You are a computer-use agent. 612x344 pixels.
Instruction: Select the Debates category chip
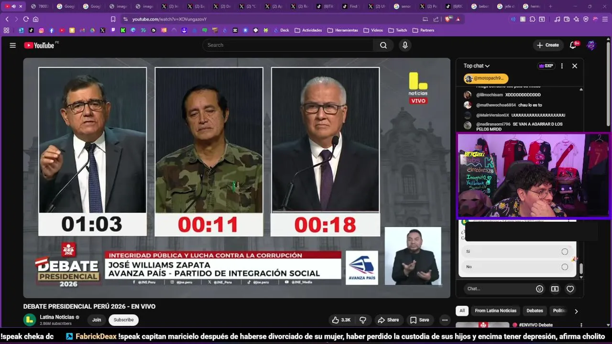coord(535,311)
